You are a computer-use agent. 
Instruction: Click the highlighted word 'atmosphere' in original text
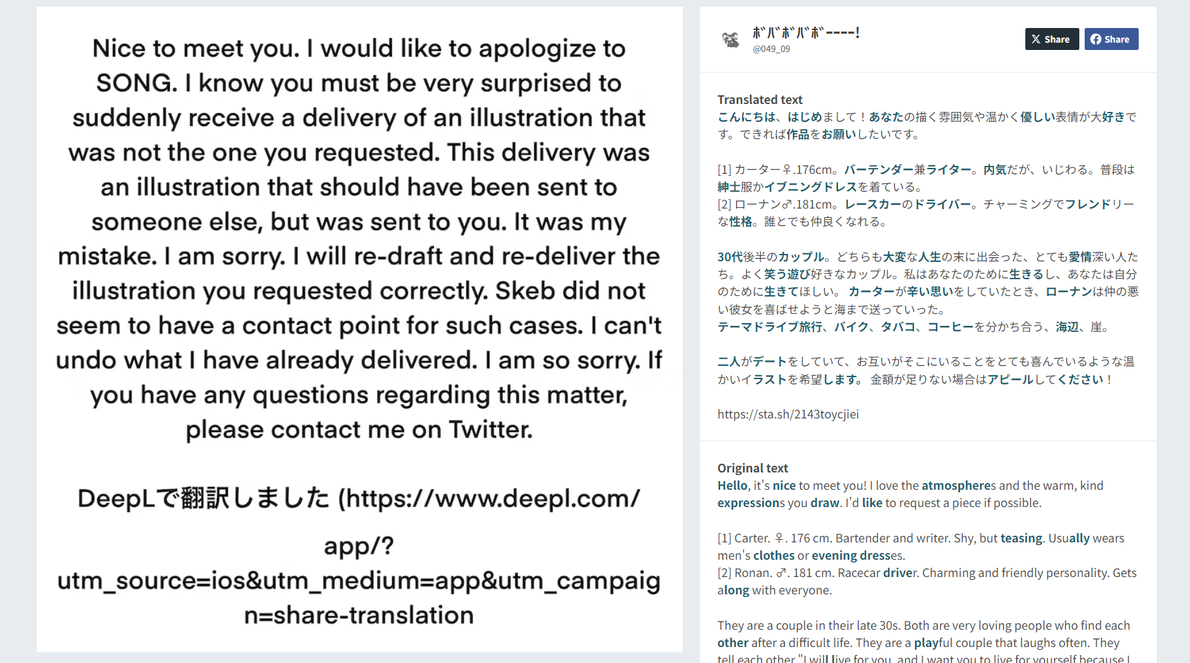(x=956, y=485)
